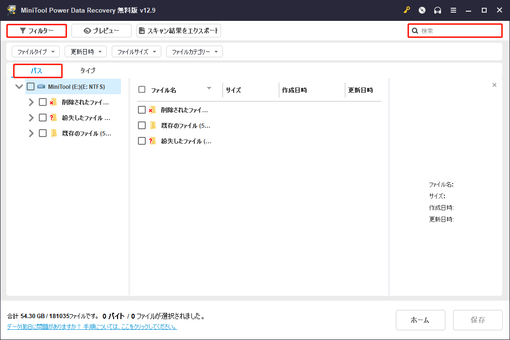Click the プレビュー preview button
Screen dimensions: 510x340
pyautogui.click(x=102, y=31)
